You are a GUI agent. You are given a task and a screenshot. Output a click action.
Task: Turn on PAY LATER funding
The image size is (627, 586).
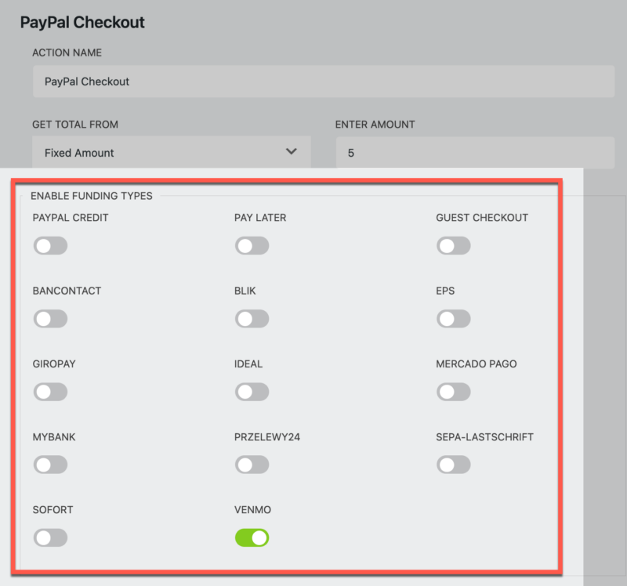[x=252, y=245]
